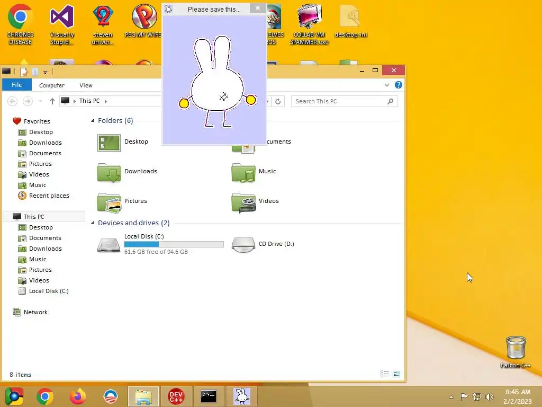Click the Properties quick access toolbar icon

(23, 72)
